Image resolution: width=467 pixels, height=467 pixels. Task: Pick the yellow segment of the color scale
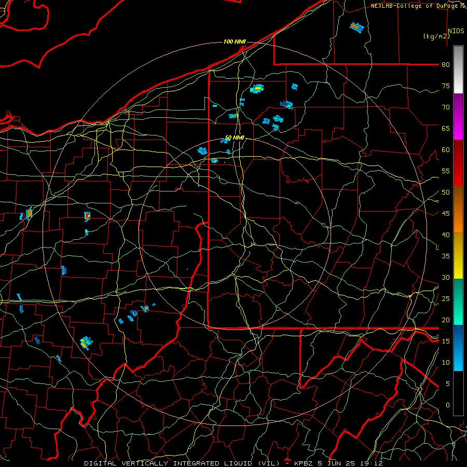tap(458, 255)
